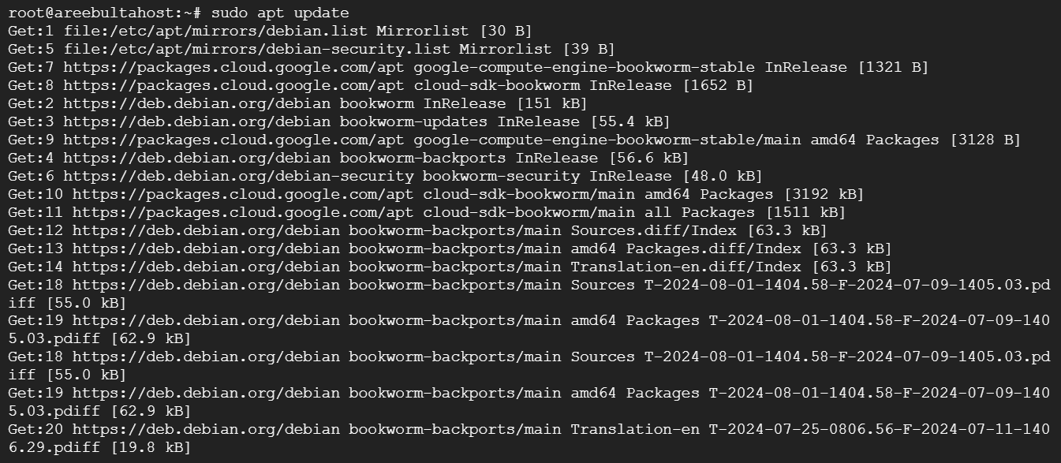This screenshot has height=463, width=1061.
Task: Click the Get:14 Translation-en.diff/Index text
Action: click(x=686, y=267)
